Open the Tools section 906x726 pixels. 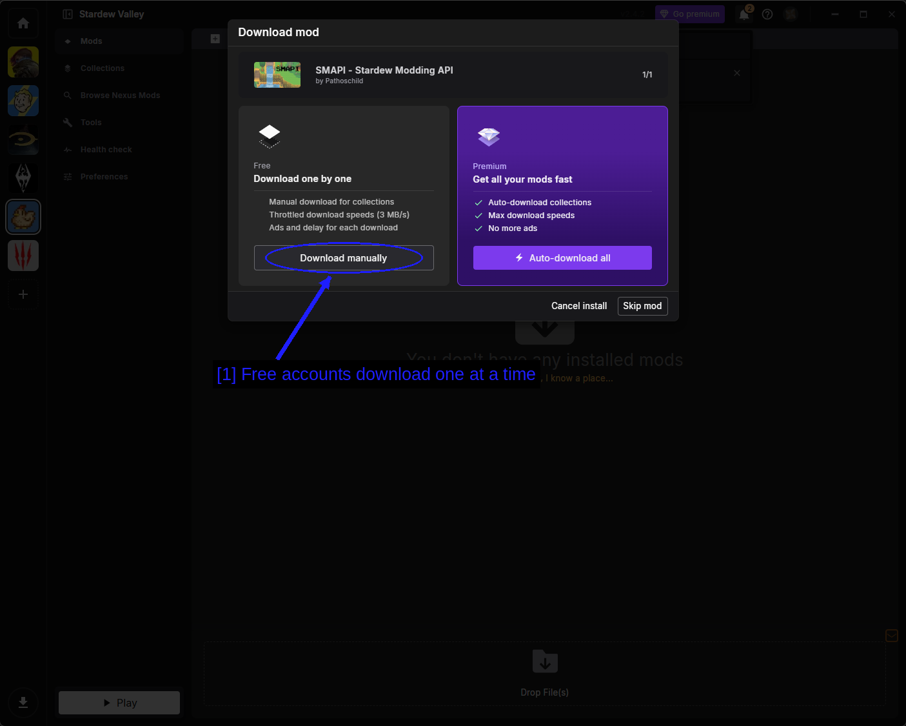[119, 123]
